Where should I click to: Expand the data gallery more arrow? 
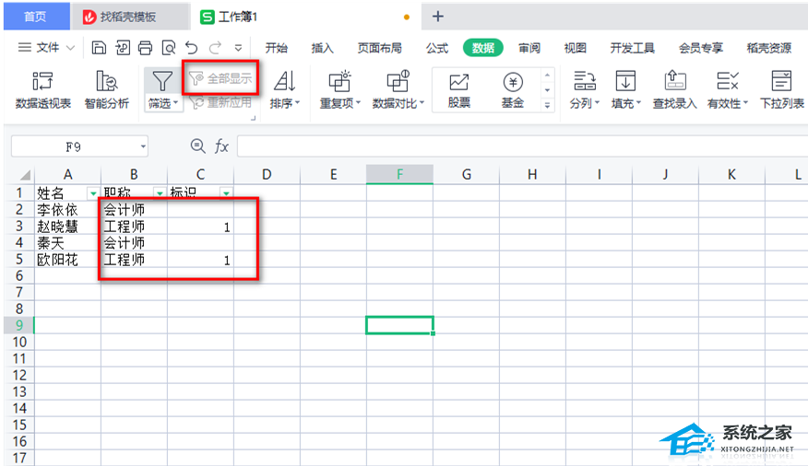tap(547, 105)
